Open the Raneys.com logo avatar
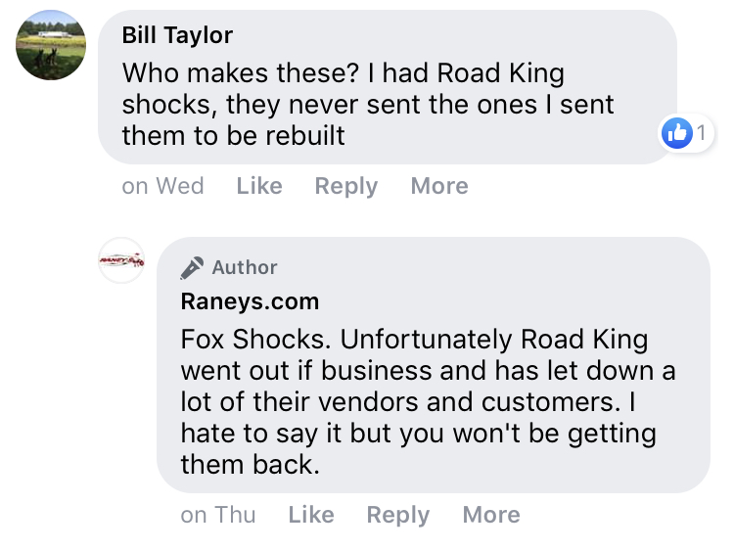 click(121, 261)
